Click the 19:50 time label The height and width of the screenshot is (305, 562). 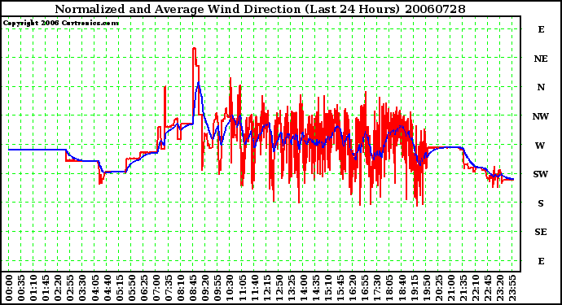(x=426, y=288)
